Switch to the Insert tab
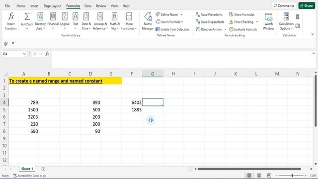Image resolution: width=318 pixels, height=179 pixels. [x=34, y=6]
